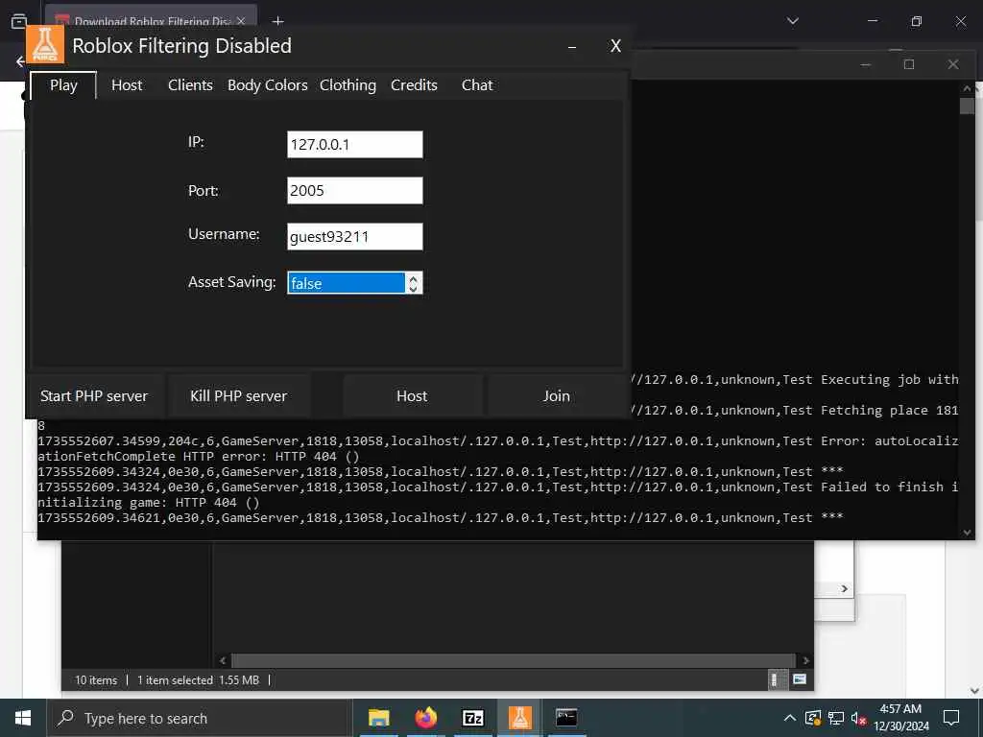The height and width of the screenshot is (737, 983).
Task: Click the Host button in the bottom row
Action: 412,396
